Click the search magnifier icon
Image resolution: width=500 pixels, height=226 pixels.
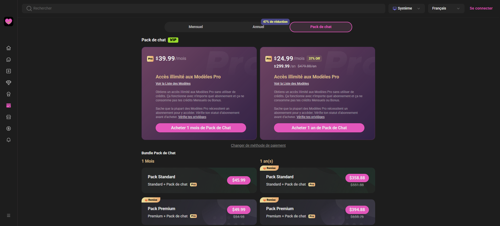pos(29,8)
